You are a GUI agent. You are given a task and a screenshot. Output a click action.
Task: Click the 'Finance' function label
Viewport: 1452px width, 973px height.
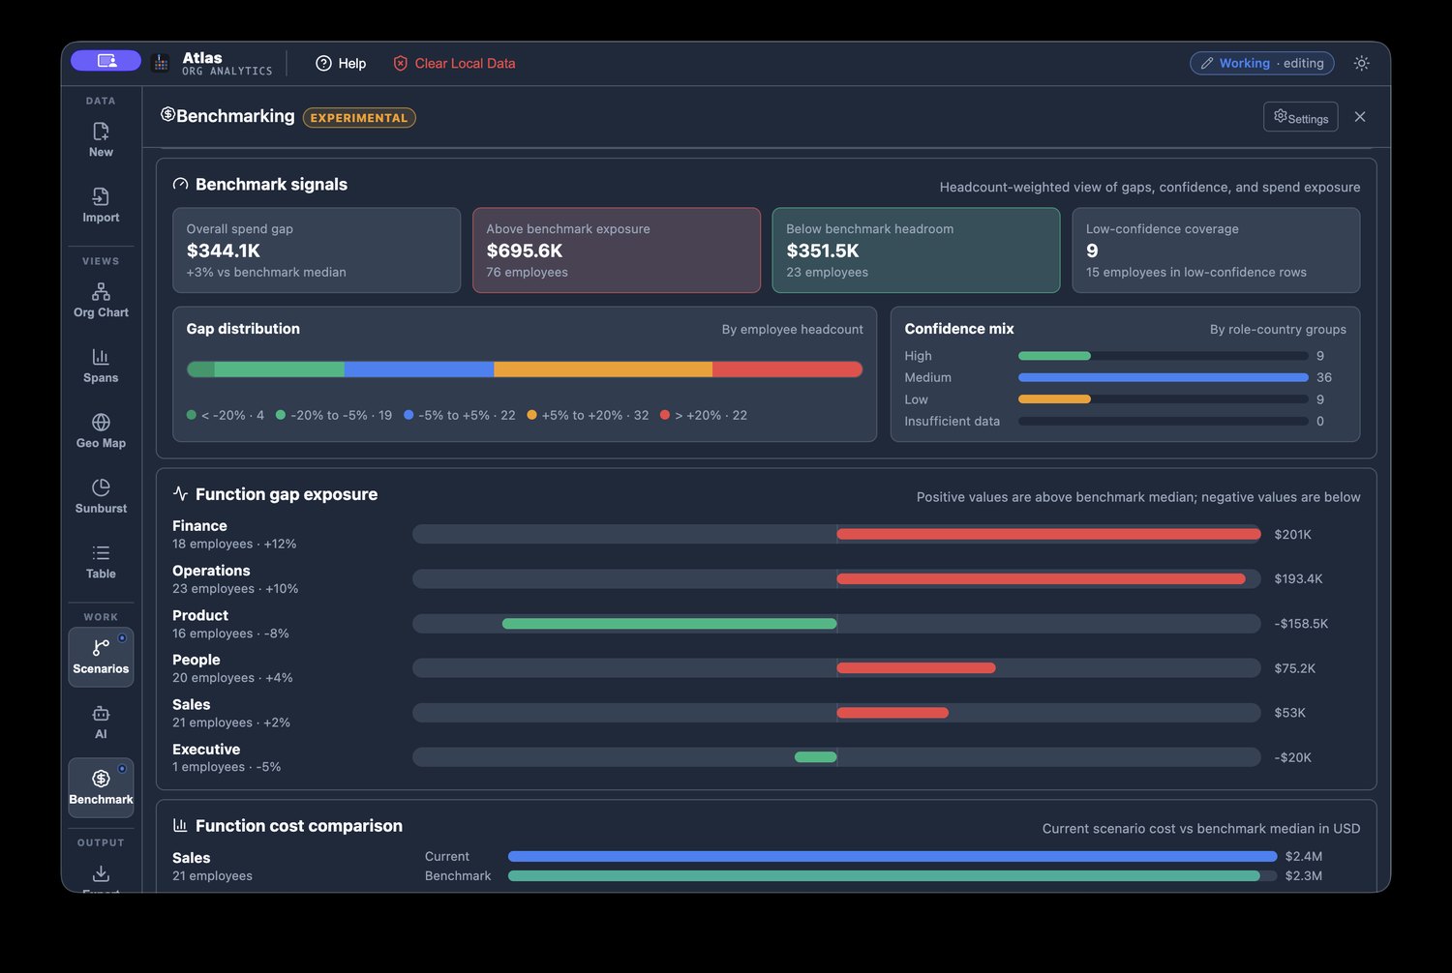(199, 526)
